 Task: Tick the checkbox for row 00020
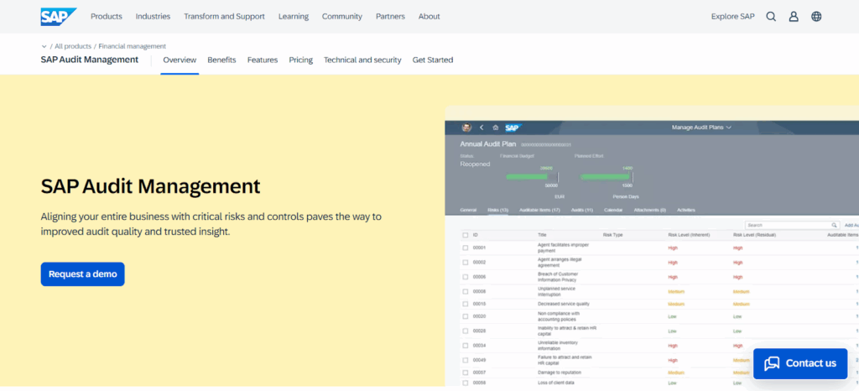(465, 316)
